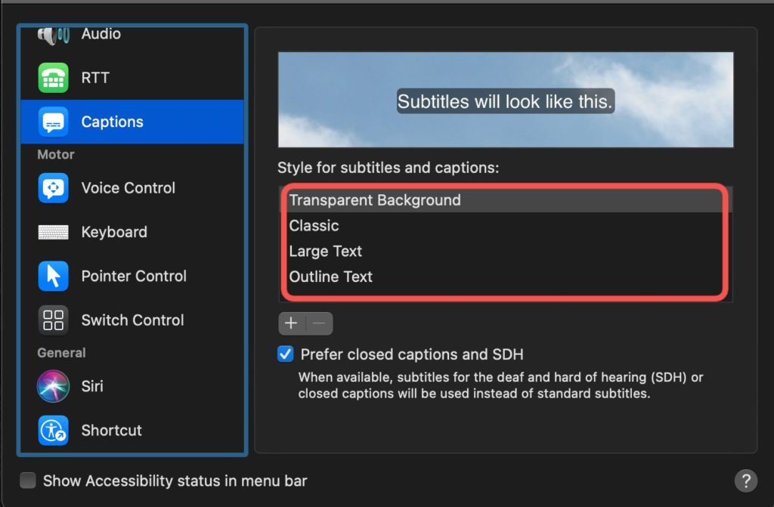Click the Captions speech bubble icon
The height and width of the screenshot is (507, 774).
54,122
